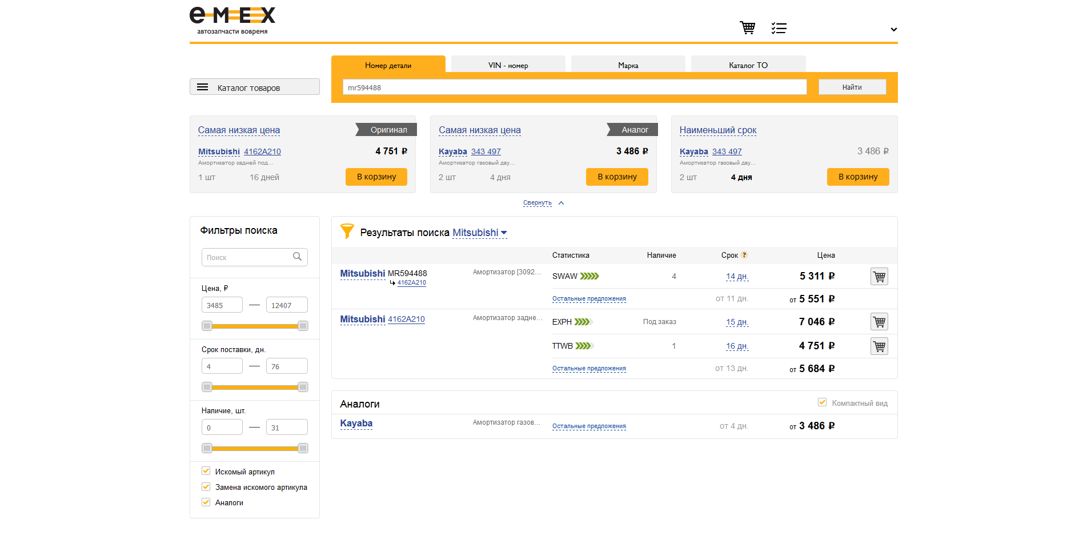Toggle the Компактный вид checkbox
Image resolution: width=1087 pixels, height=539 pixels.
point(822,402)
